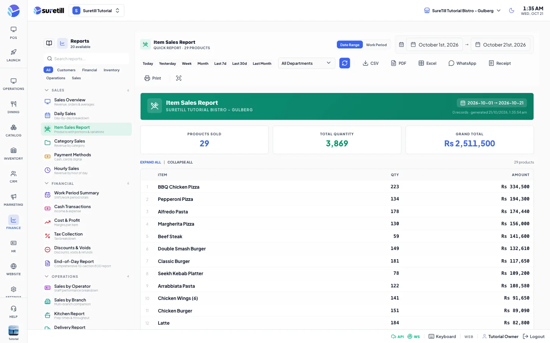Click the Search reports field

[86, 59]
